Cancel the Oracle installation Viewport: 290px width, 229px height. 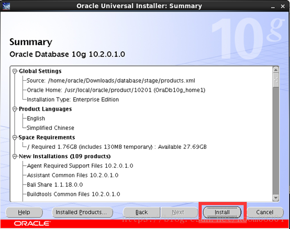point(265,212)
